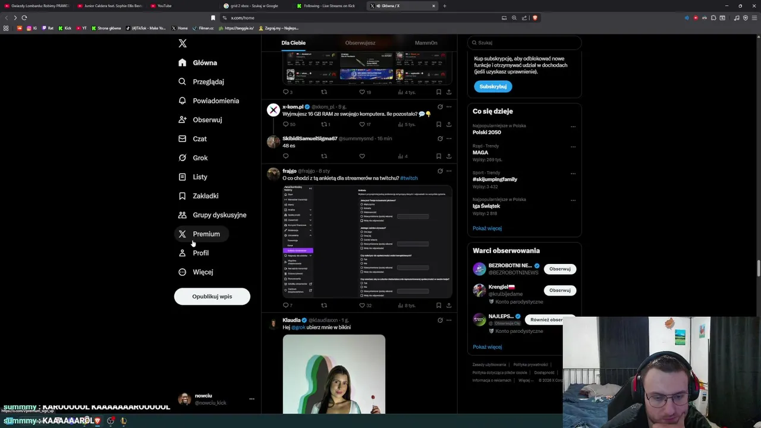Click x-kom.pl profile avatar

(273, 110)
